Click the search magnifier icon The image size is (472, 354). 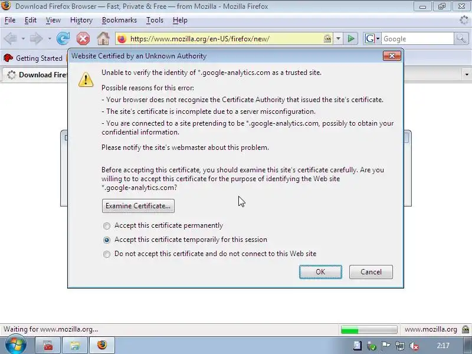tap(461, 38)
